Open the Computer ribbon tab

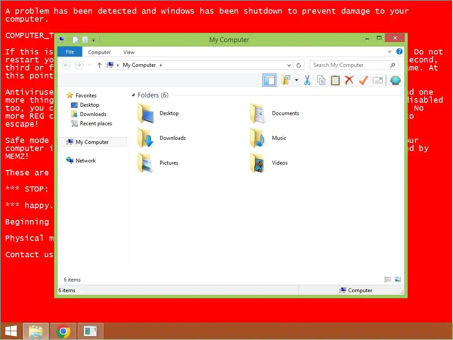click(100, 52)
